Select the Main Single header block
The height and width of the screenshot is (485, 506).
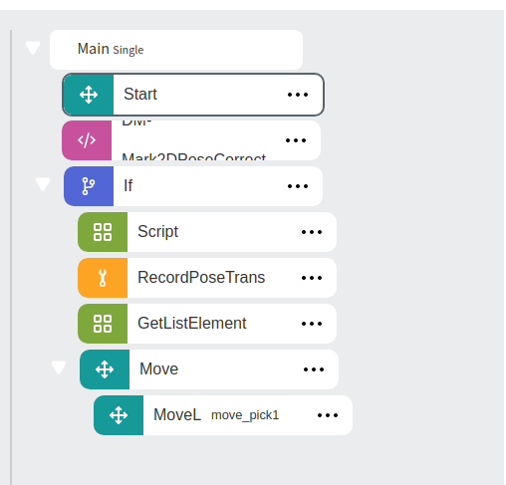[x=176, y=50]
